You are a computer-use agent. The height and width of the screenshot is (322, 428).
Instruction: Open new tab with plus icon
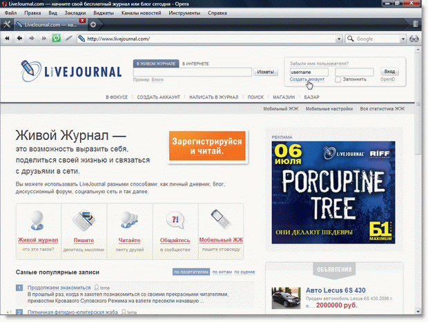[x=93, y=25]
